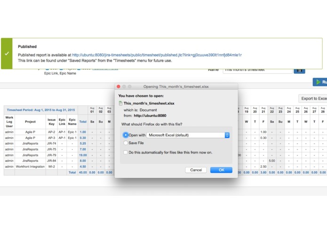Image resolution: width=327 pixels, height=232 pixels.
Task: Click the 1.00 entry under Aug 21
Action: pos(263,132)
